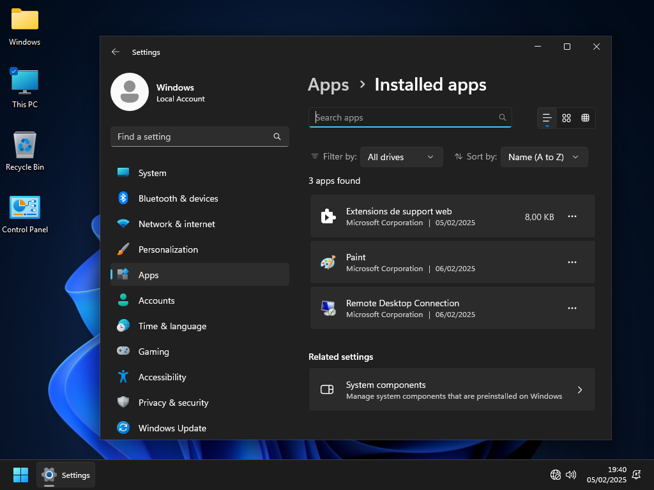Open Privacy & security category

(200, 403)
